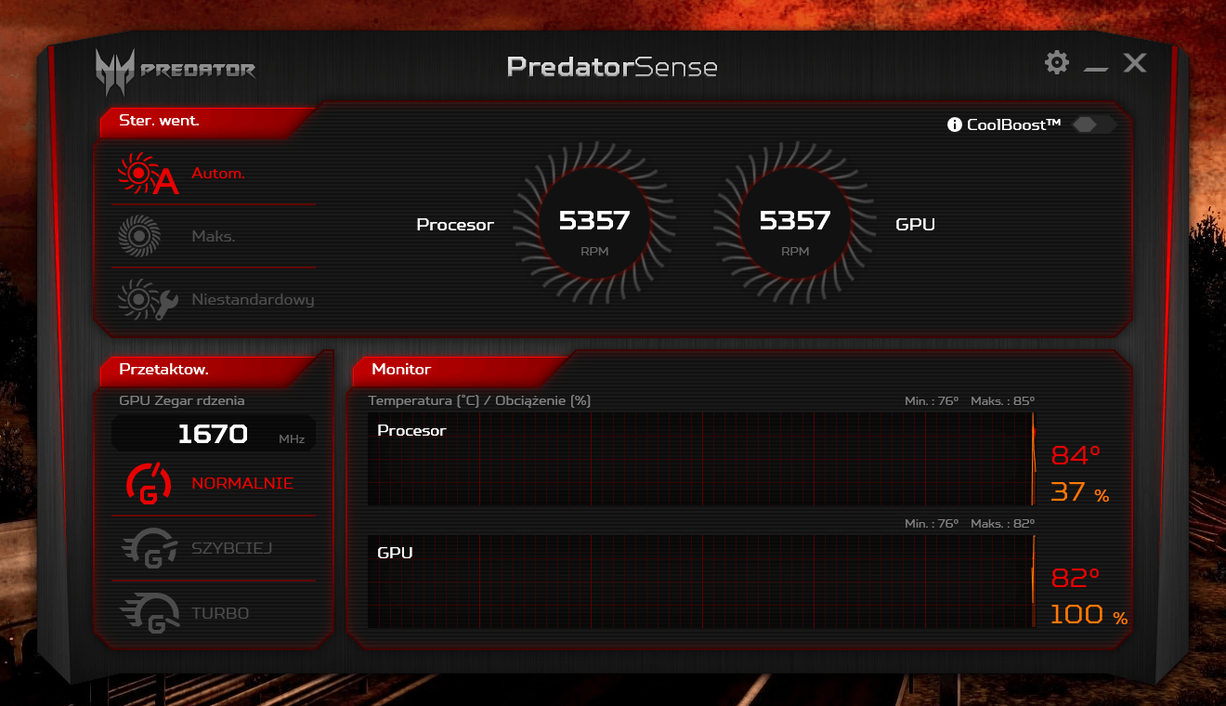Click the Predator logo
1226x706 pixels.
click(x=175, y=72)
